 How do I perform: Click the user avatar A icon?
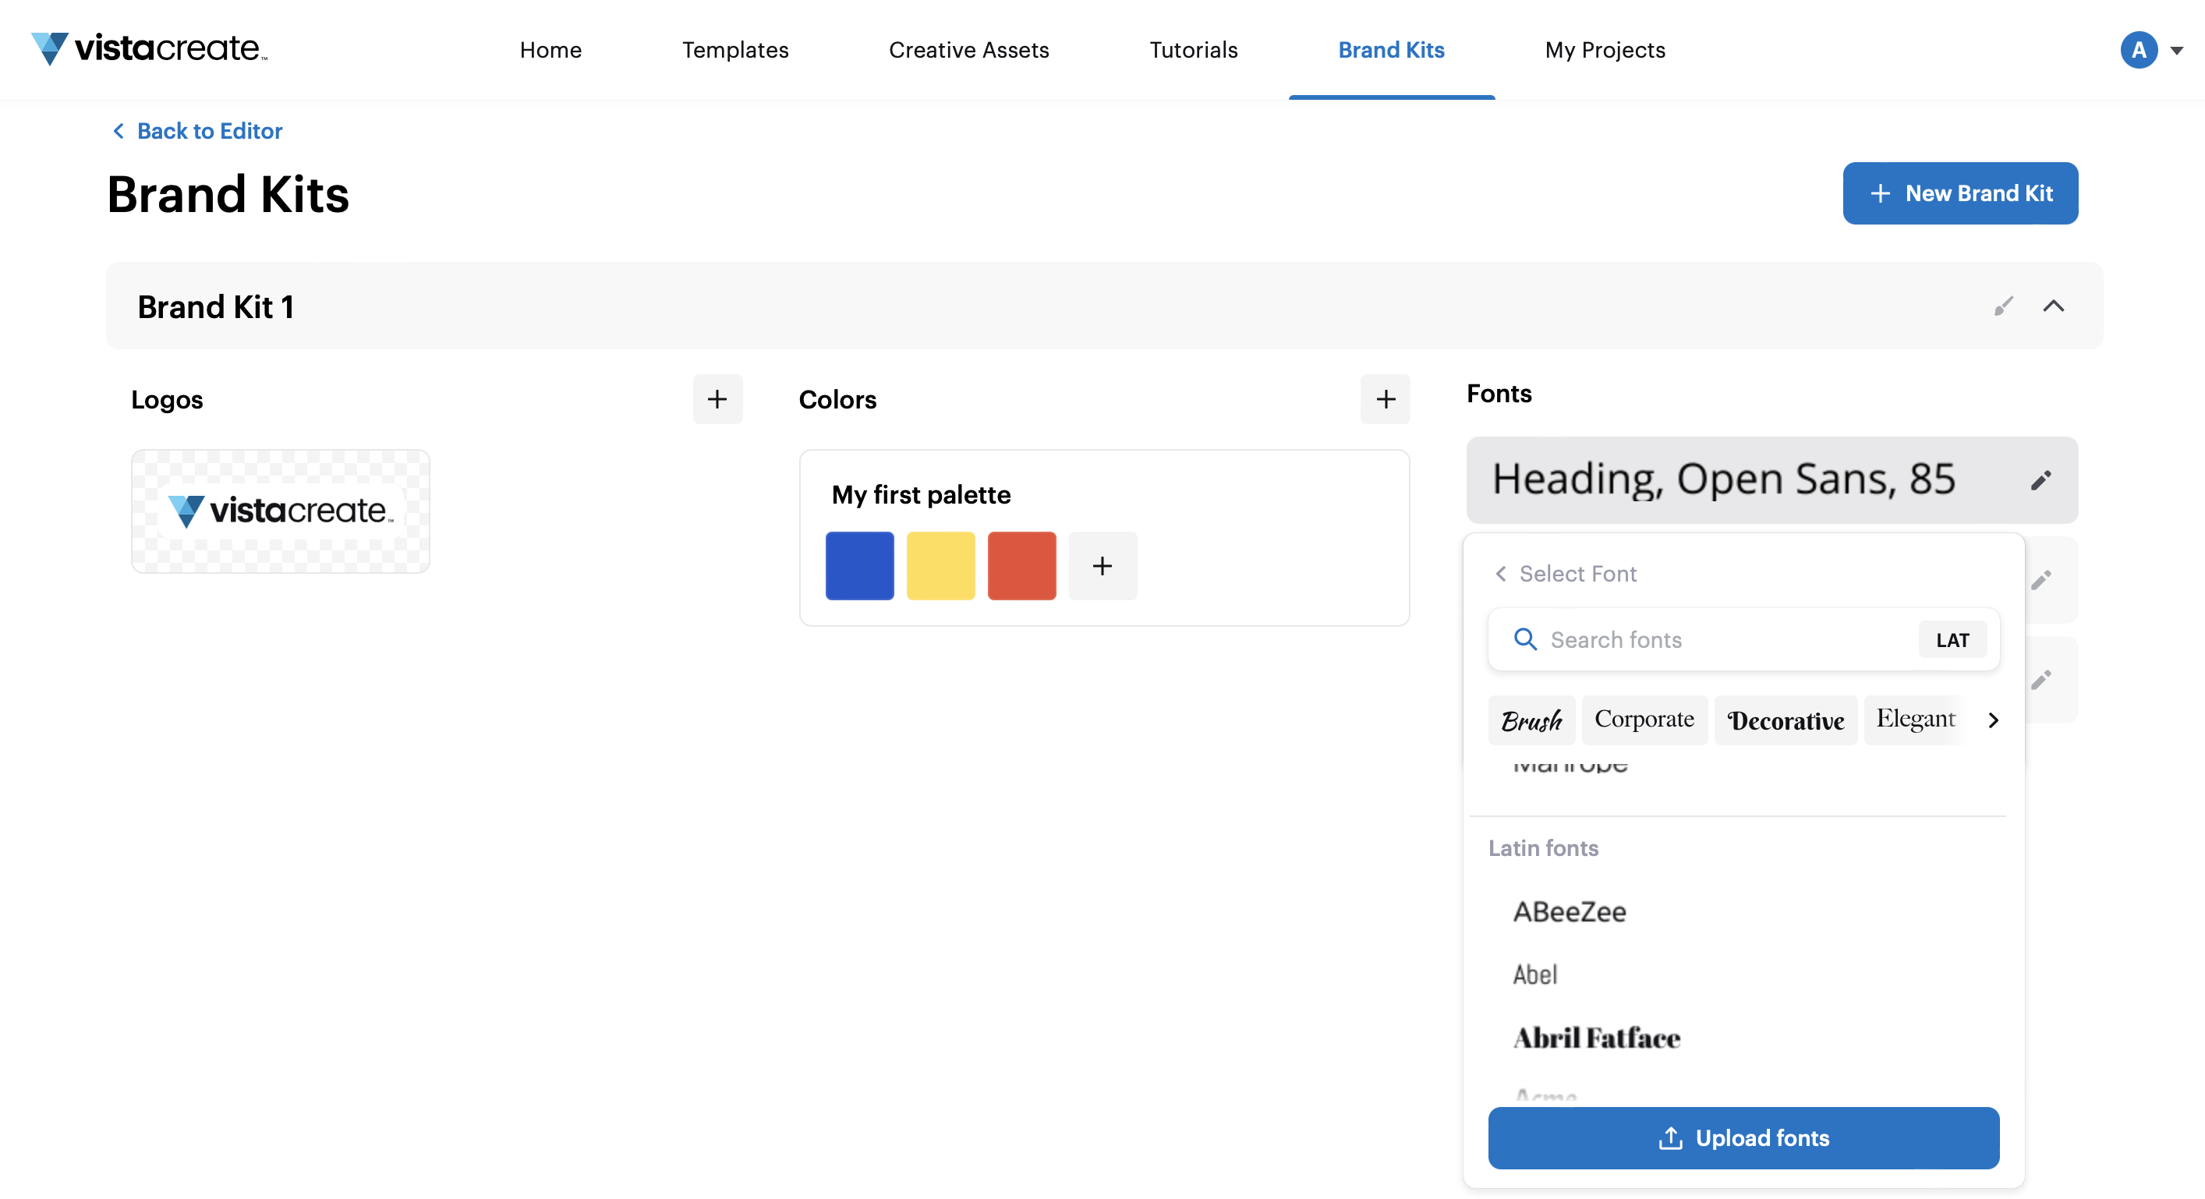tap(2138, 50)
